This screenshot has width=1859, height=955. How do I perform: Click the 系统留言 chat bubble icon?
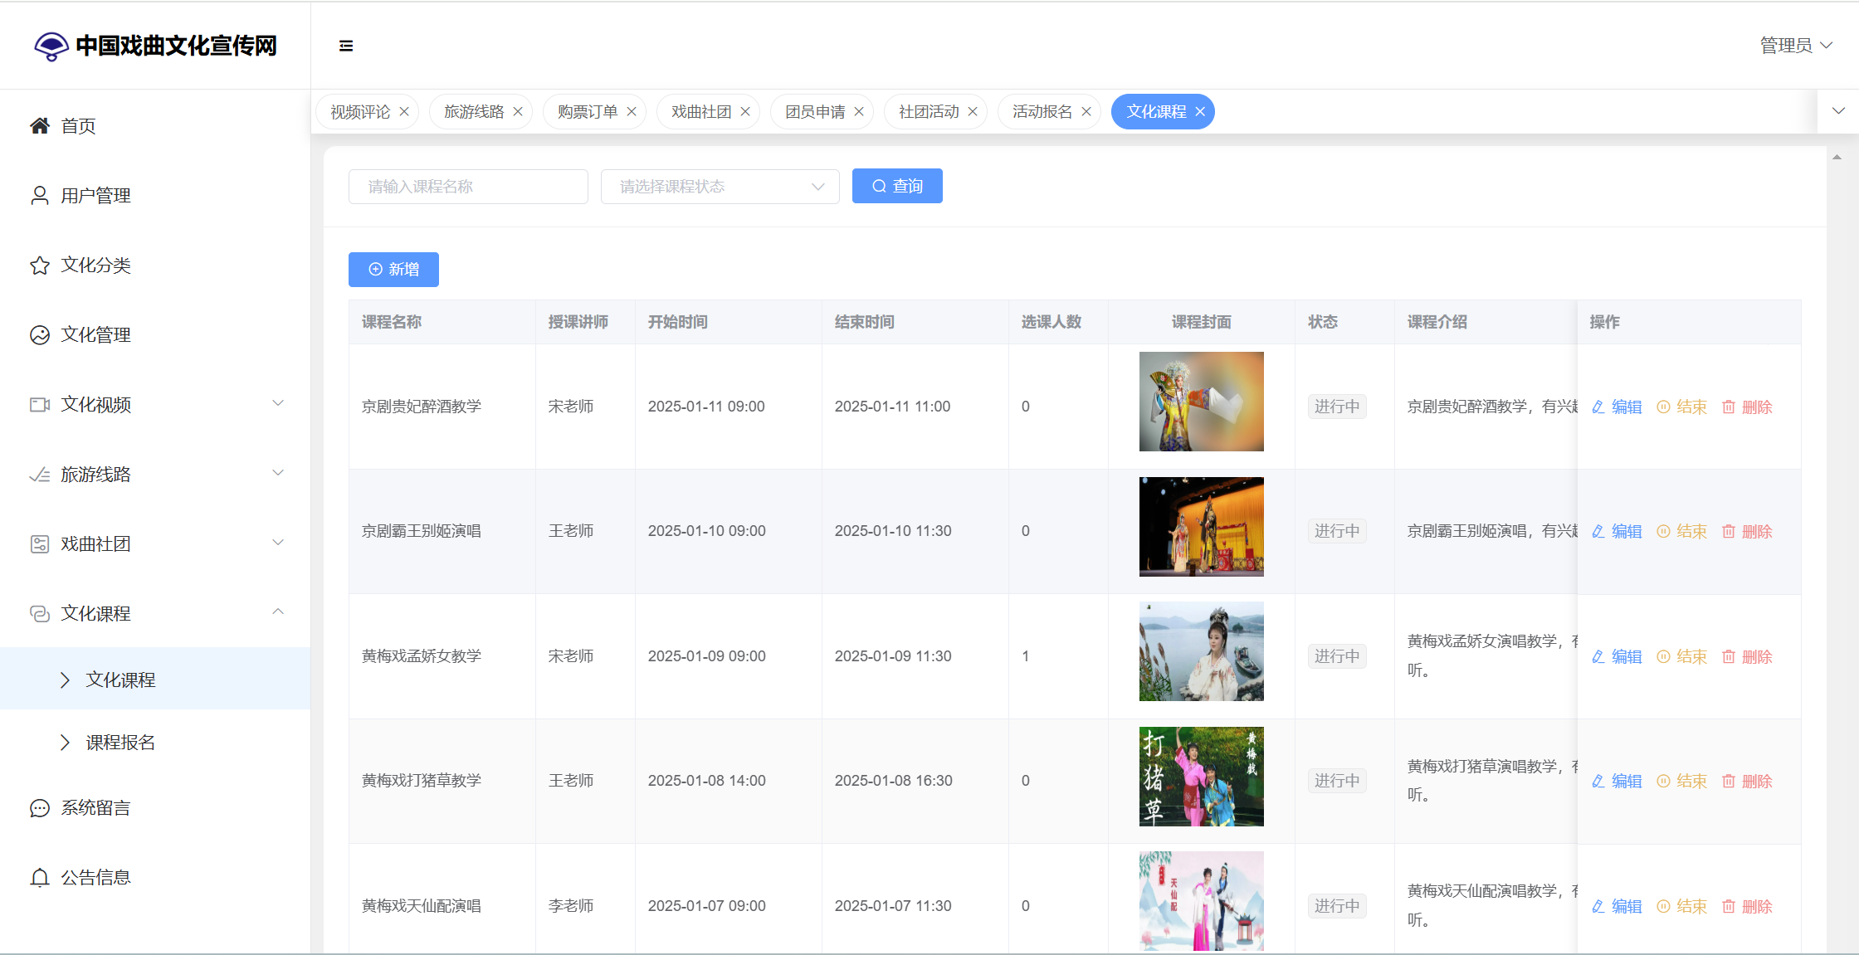(x=40, y=808)
